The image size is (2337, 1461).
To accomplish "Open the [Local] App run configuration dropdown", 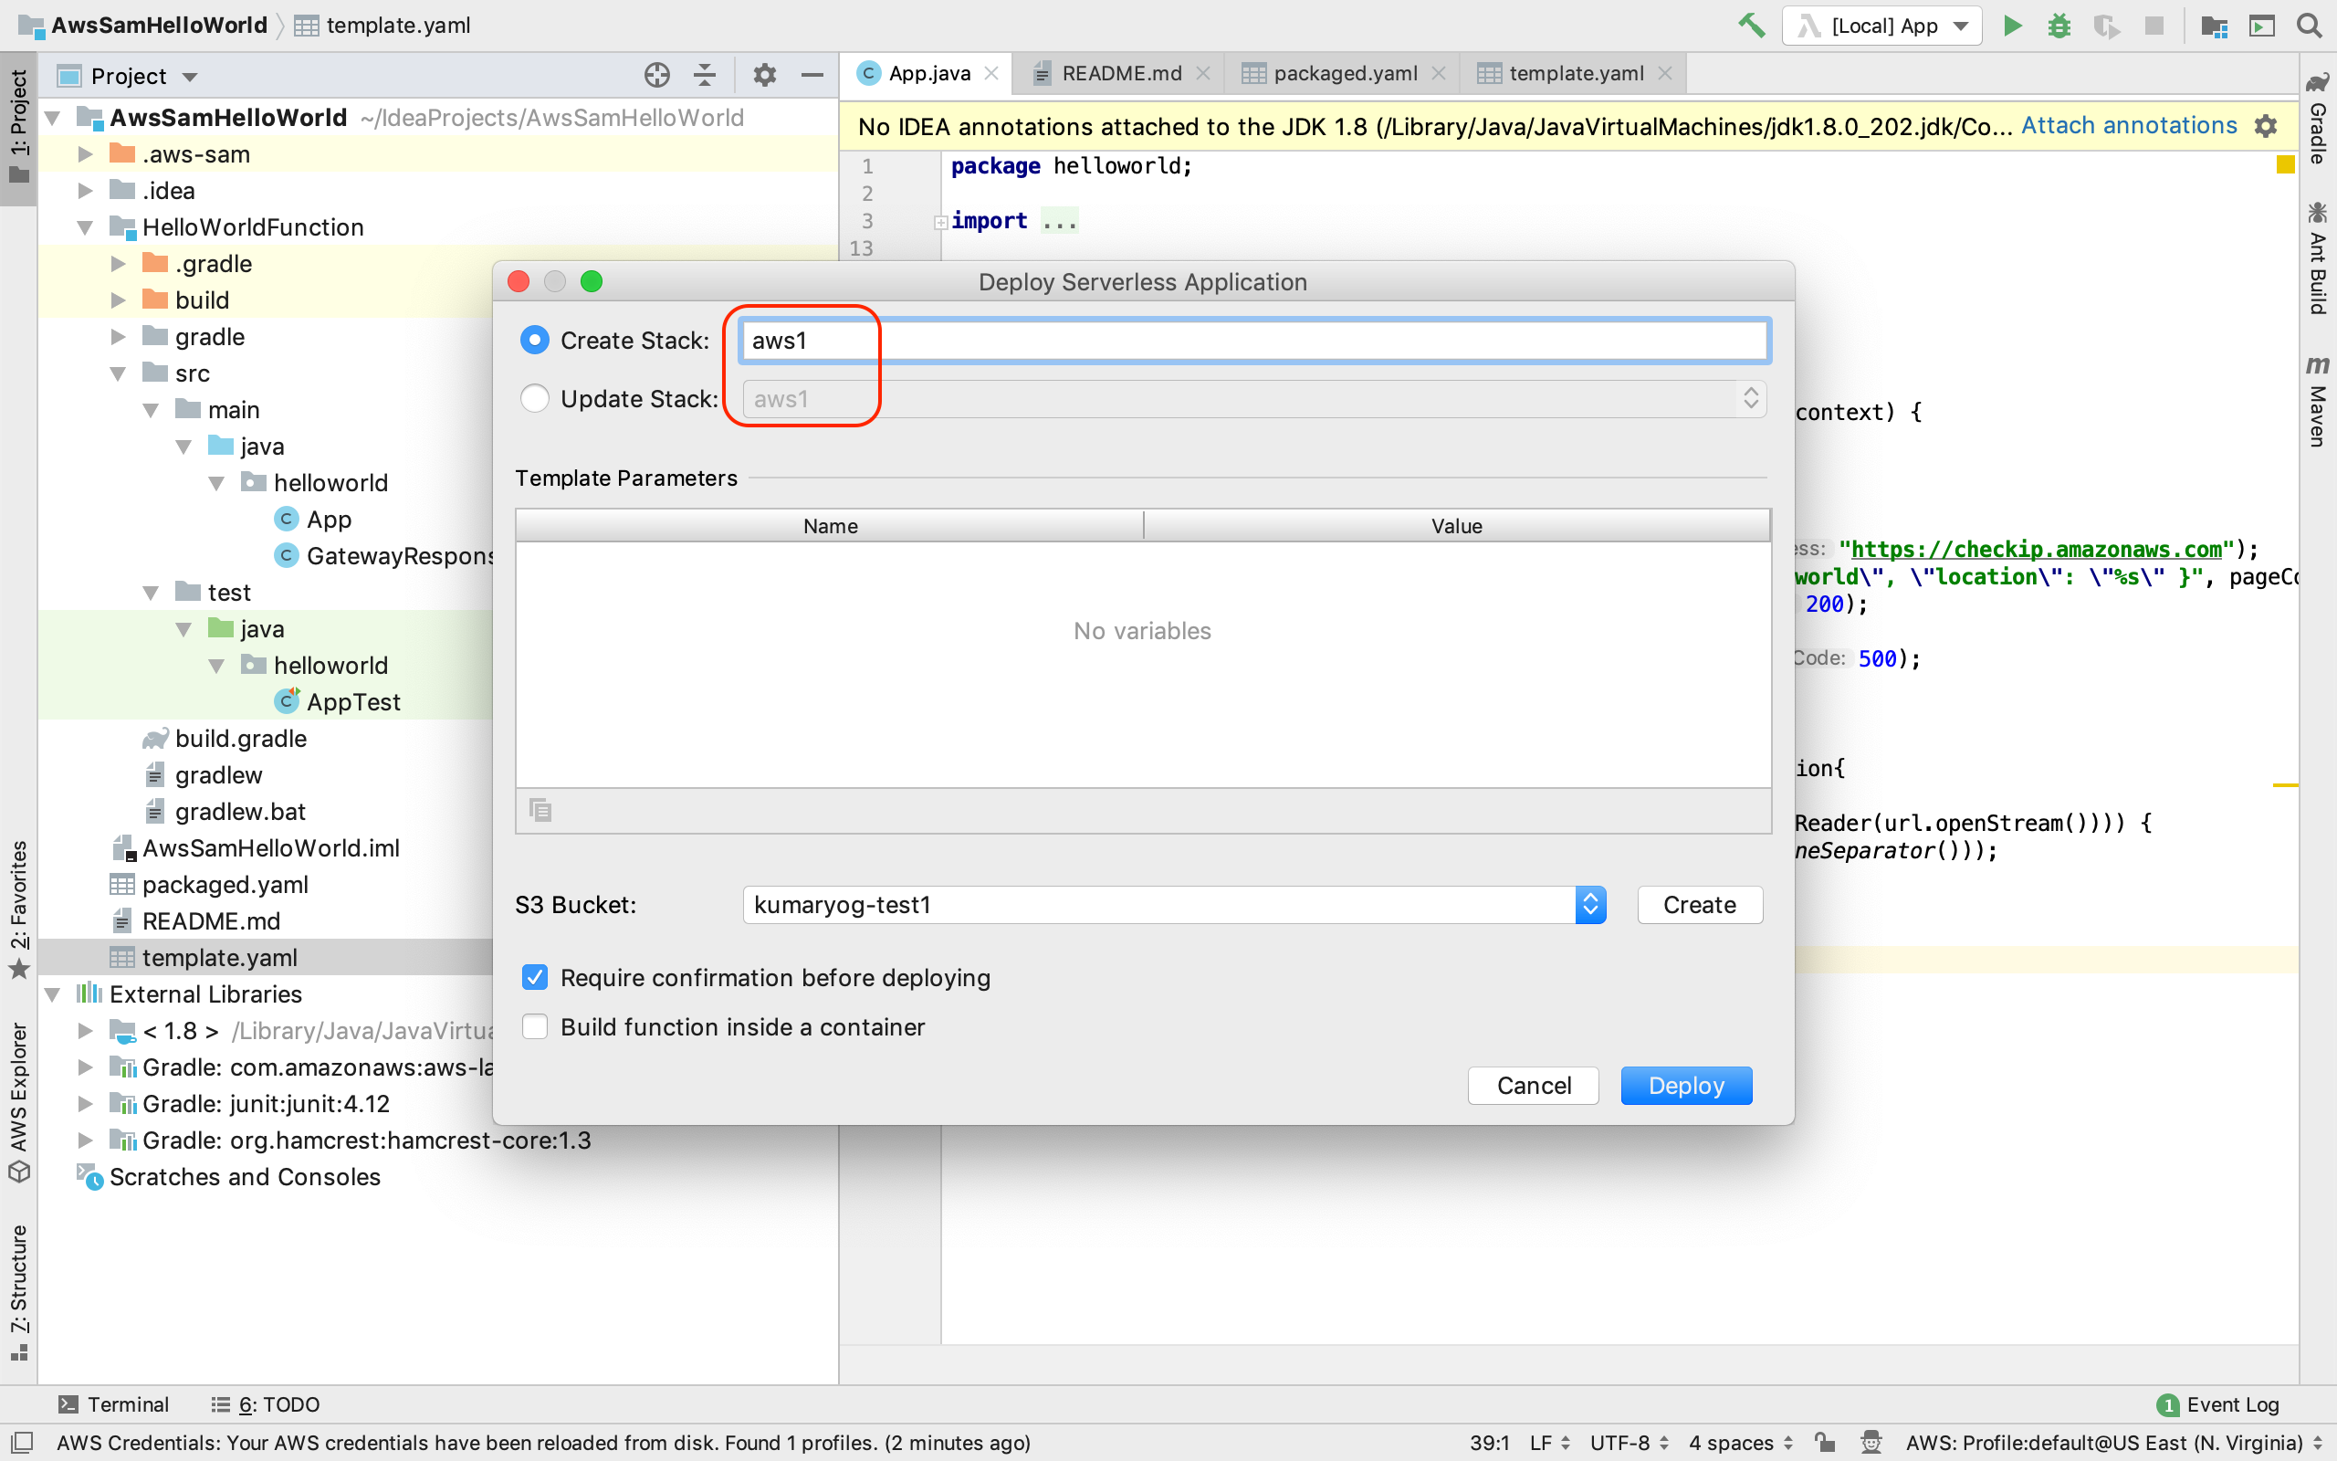I will (1883, 26).
